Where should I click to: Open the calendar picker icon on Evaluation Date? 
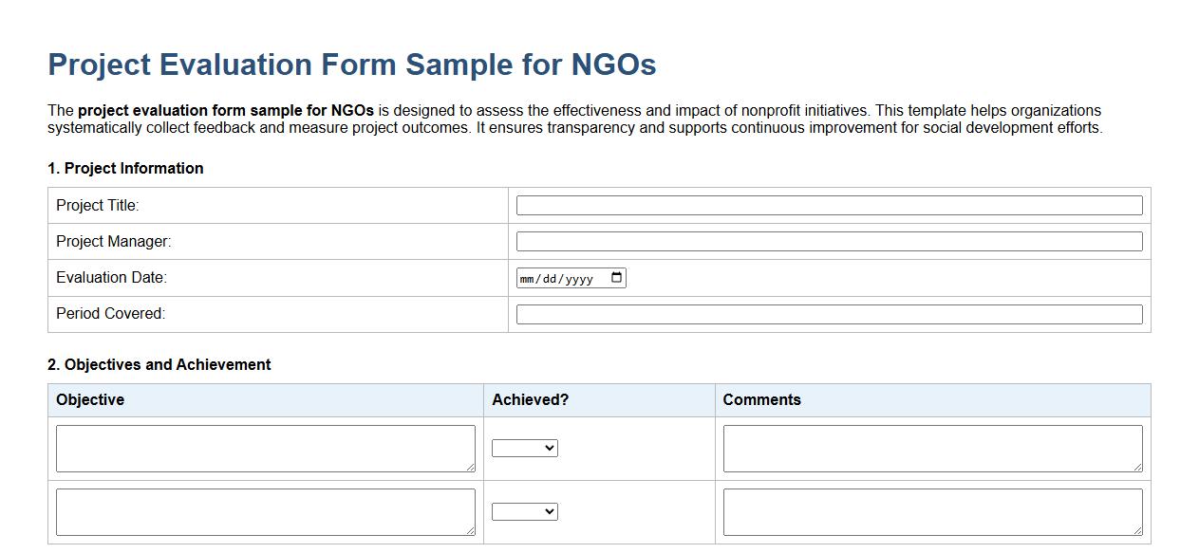coord(616,278)
